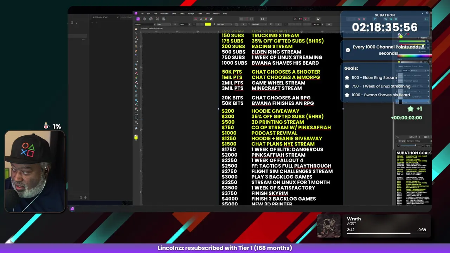Select the Pen tool

click(136, 109)
